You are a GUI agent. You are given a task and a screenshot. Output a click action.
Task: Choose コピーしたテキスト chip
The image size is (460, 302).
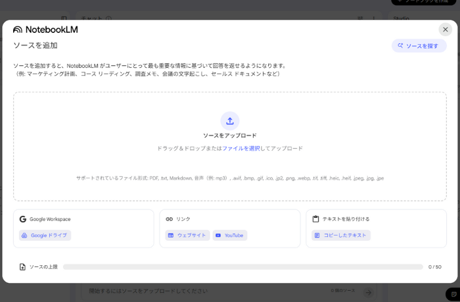341,236
